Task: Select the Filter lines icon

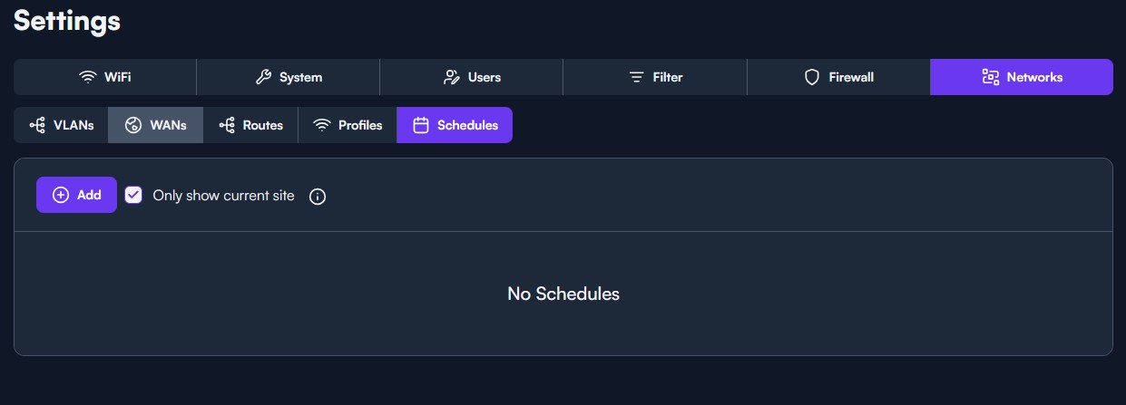Action: [x=636, y=77]
